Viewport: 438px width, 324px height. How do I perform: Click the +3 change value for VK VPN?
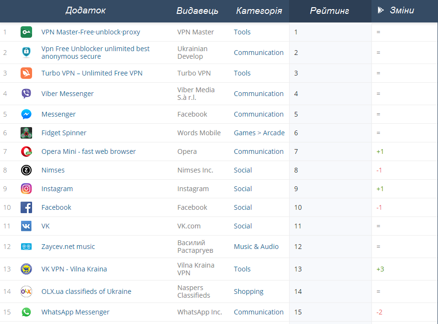click(380, 269)
